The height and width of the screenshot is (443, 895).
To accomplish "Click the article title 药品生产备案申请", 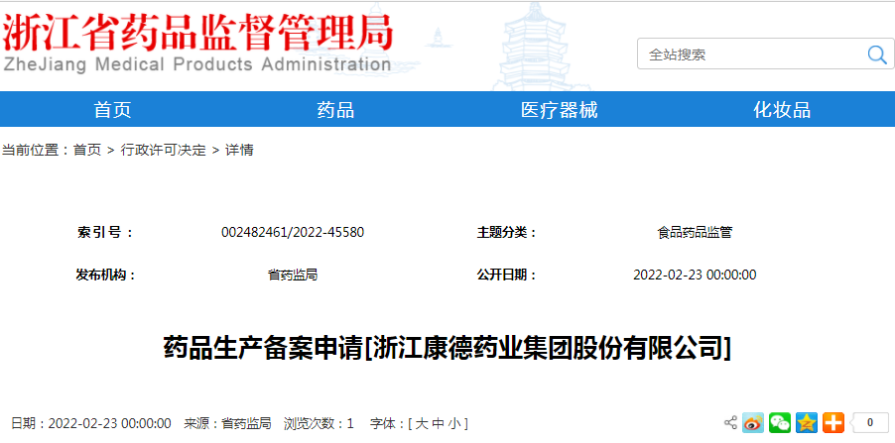I will coord(447,347).
